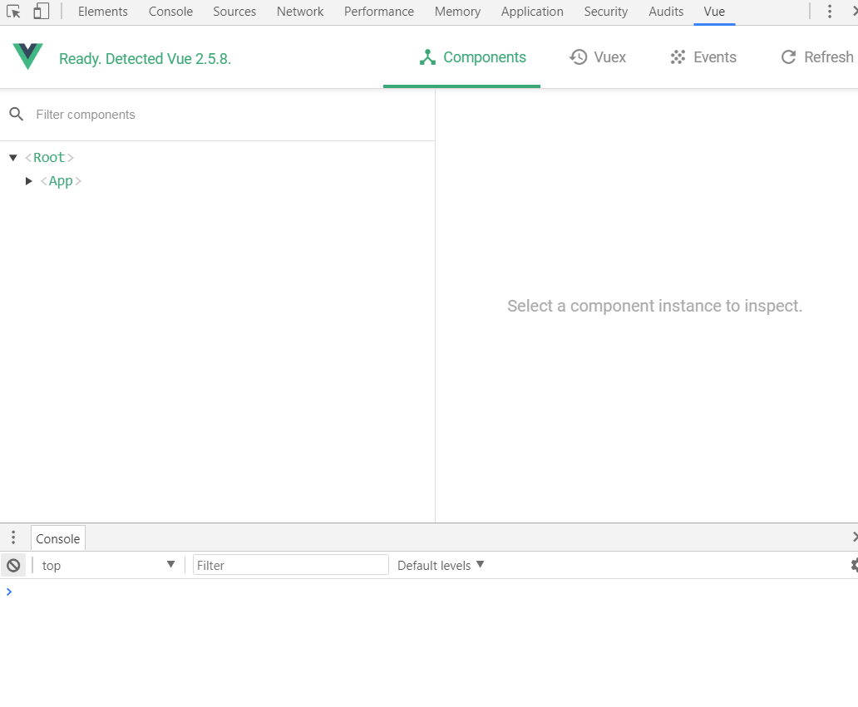Select the Console drawer tab
This screenshot has height=707, width=858.
[x=58, y=538]
